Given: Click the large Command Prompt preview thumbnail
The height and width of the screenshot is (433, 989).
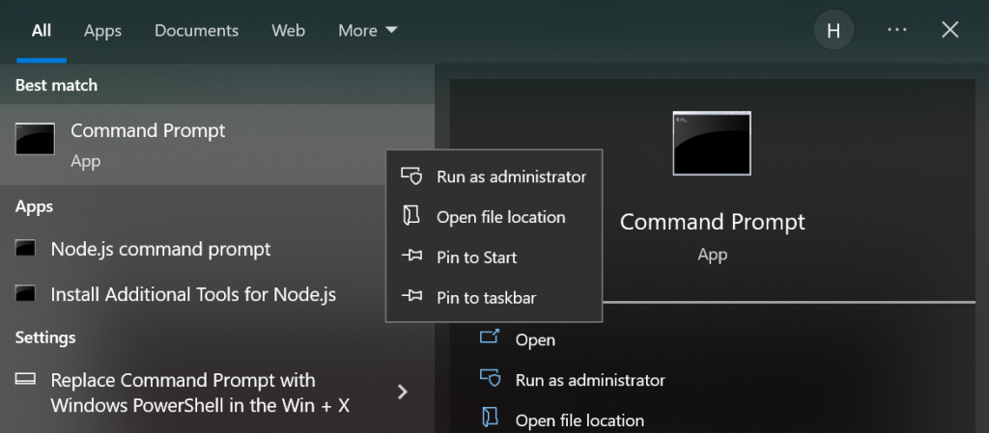Looking at the screenshot, I should (712, 144).
